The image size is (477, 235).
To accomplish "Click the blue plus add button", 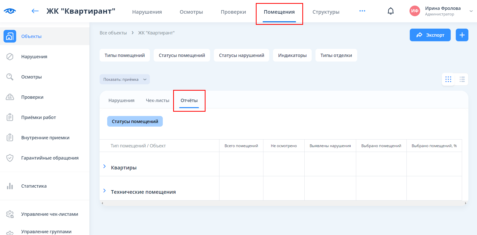I will 462,35.
